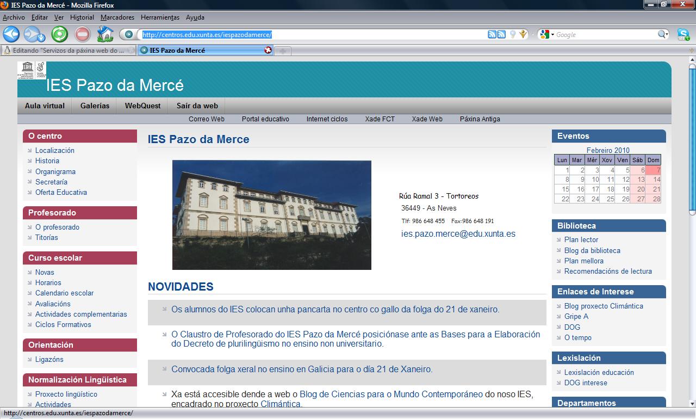The width and height of the screenshot is (696, 419).
Task: Open a new tab with the plus button
Action: click(x=283, y=51)
